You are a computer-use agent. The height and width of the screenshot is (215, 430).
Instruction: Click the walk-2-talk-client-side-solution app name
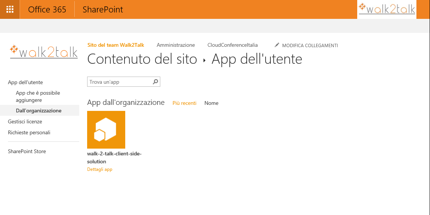[x=114, y=158]
